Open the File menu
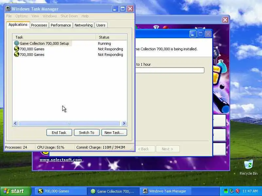This screenshot has height=196, width=262. (9, 16)
